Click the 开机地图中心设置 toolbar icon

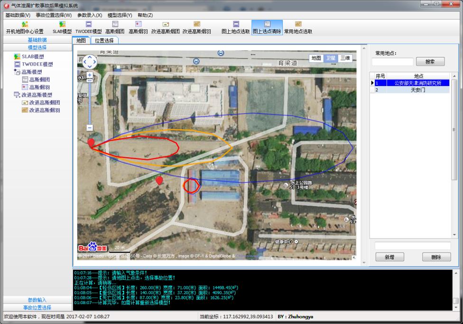click(x=25, y=24)
